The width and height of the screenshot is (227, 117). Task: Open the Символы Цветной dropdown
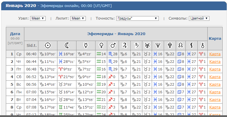coord(199,18)
